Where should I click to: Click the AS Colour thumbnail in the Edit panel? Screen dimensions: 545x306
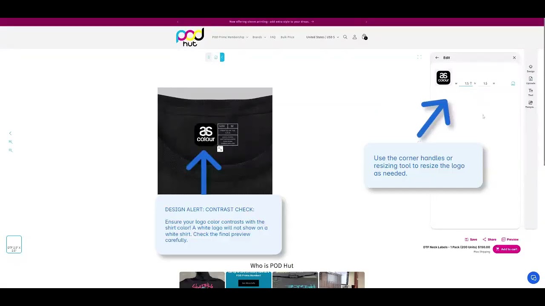pyautogui.click(x=443, y=78)
